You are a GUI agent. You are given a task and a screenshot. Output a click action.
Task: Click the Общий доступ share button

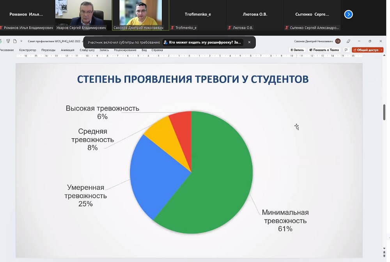coord(366,50)
